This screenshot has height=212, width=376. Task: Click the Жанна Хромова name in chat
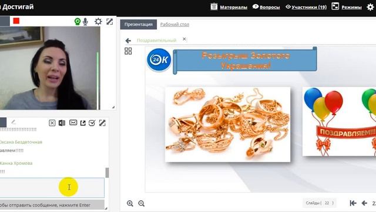[16, 163]
